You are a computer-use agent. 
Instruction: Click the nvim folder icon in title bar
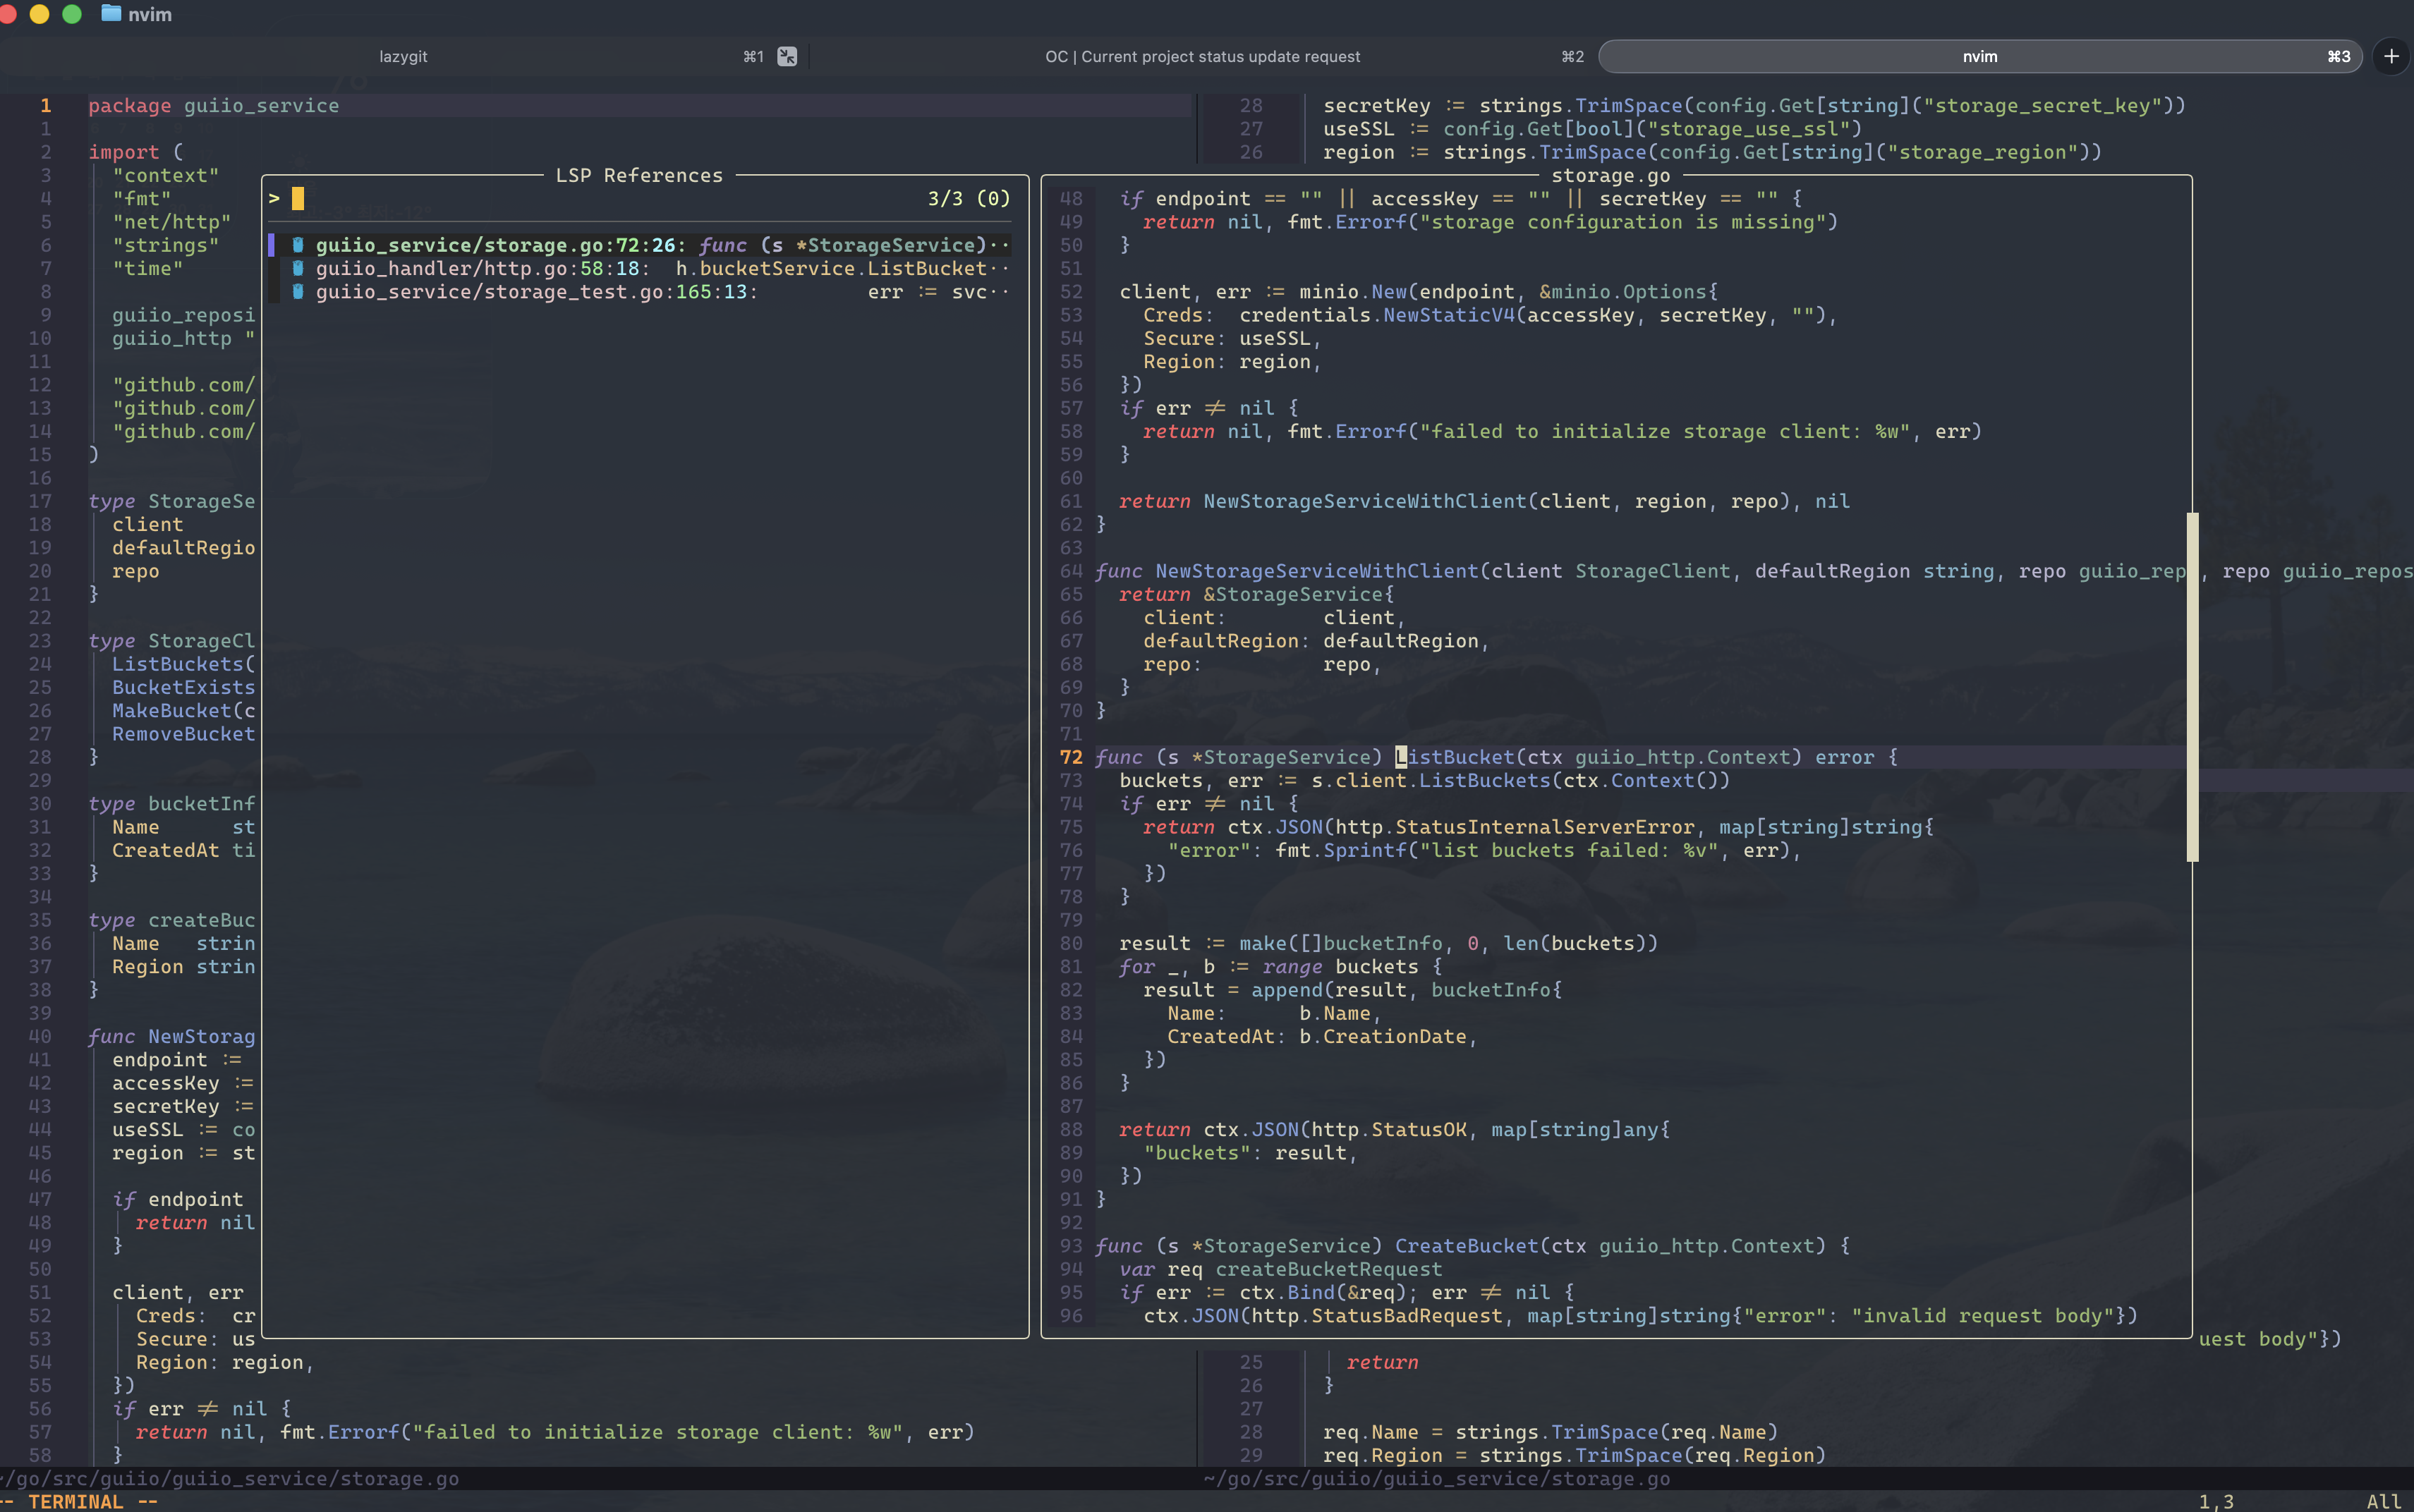(111, 14)
